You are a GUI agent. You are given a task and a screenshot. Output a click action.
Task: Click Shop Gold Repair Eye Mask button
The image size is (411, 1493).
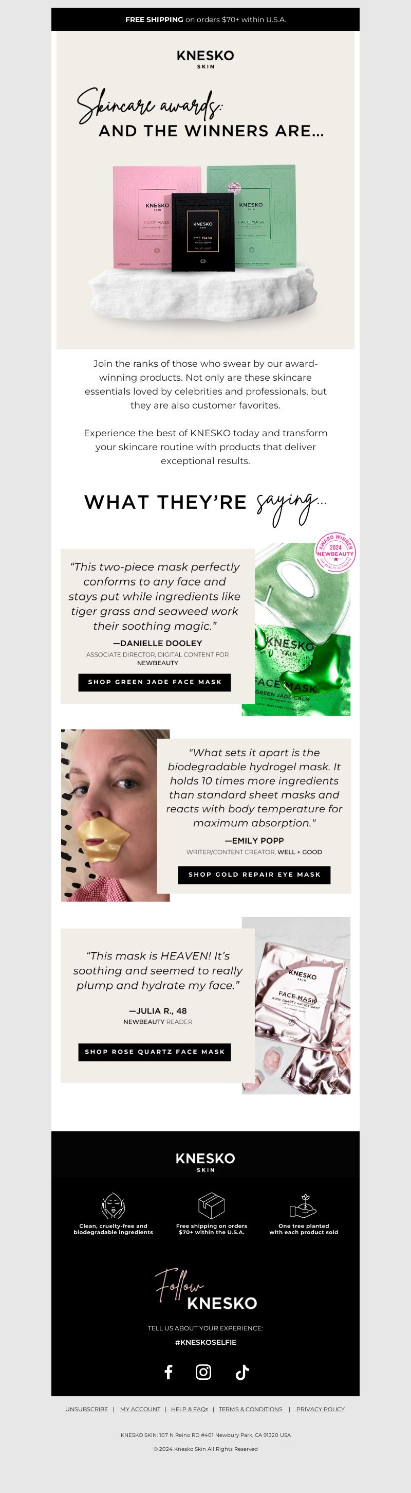(254, 875)
